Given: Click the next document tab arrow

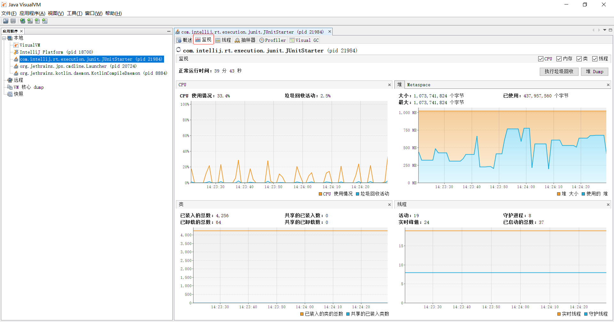Looking at the screenshot, I should [x=599, y=30].
